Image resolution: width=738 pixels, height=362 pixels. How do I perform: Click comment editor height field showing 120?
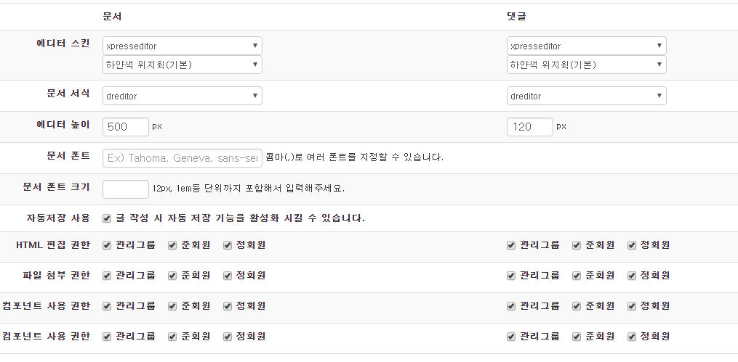[530, 127]
